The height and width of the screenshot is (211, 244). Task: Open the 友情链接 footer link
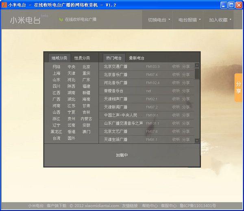[x=130, y=206]
